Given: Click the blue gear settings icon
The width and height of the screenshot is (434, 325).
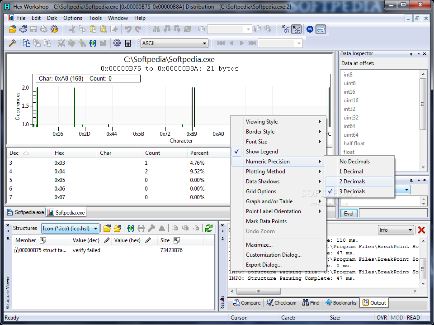Looking at the screenshot, I should click(x=117, y=43).
